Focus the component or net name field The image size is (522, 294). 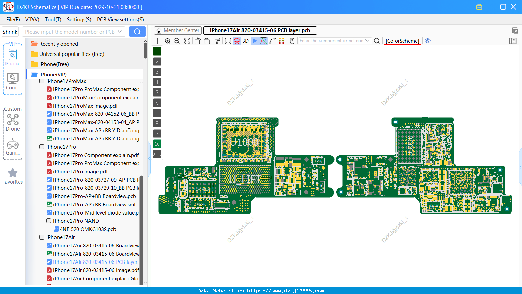331,41
